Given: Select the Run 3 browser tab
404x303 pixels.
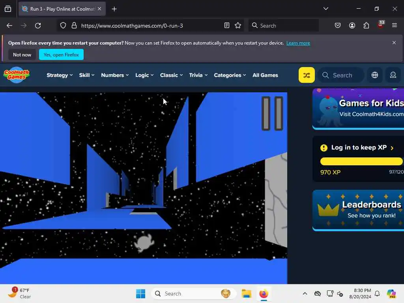Looking at the screenshot, I should [62, 9].
